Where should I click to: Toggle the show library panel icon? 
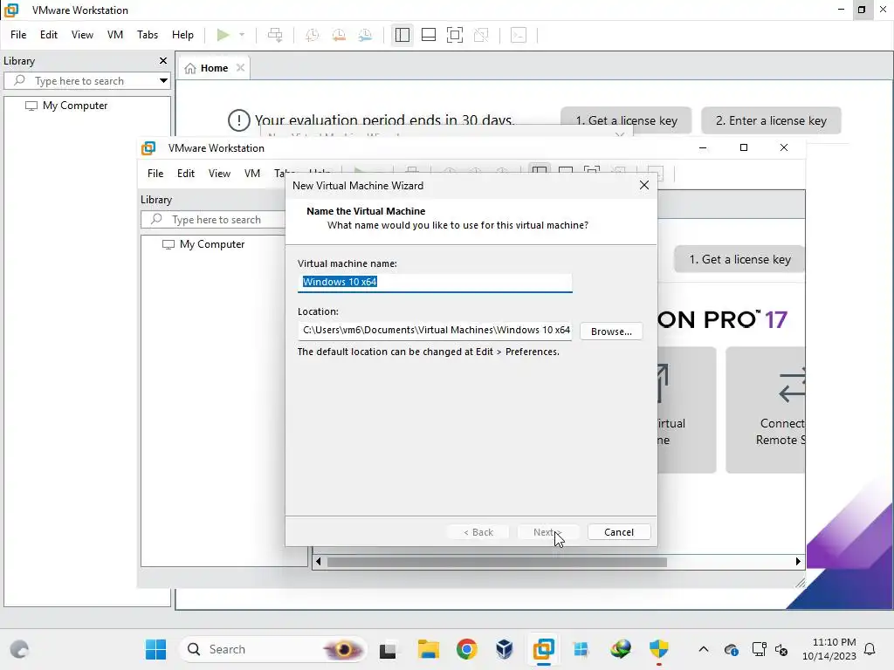point(402,35)
